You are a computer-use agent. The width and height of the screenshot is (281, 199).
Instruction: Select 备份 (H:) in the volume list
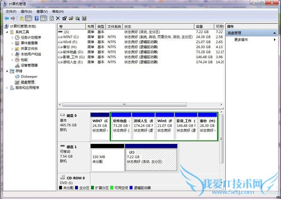point(140,47)
